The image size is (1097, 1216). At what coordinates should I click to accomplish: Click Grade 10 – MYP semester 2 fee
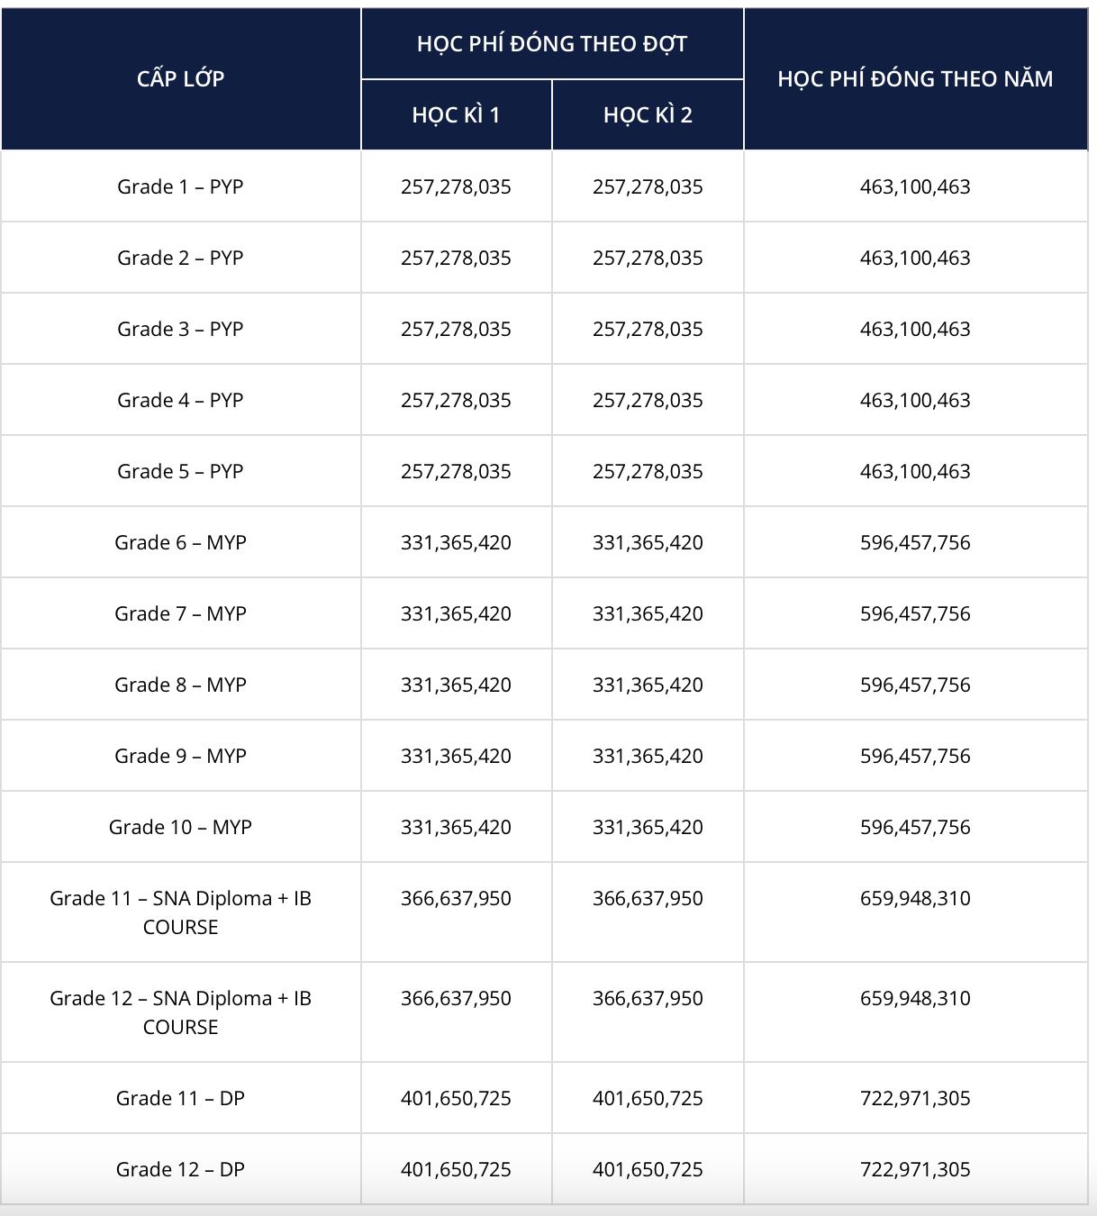648,827
